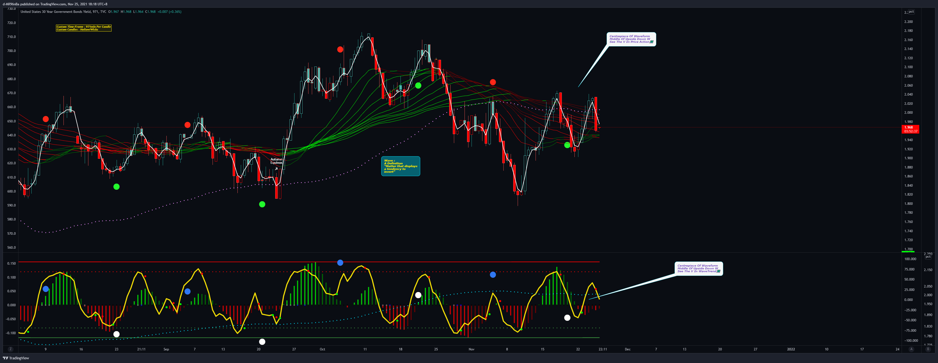
Task: Click the green marker at 1.700 on the price axis
Action: [x=908, y=251]
